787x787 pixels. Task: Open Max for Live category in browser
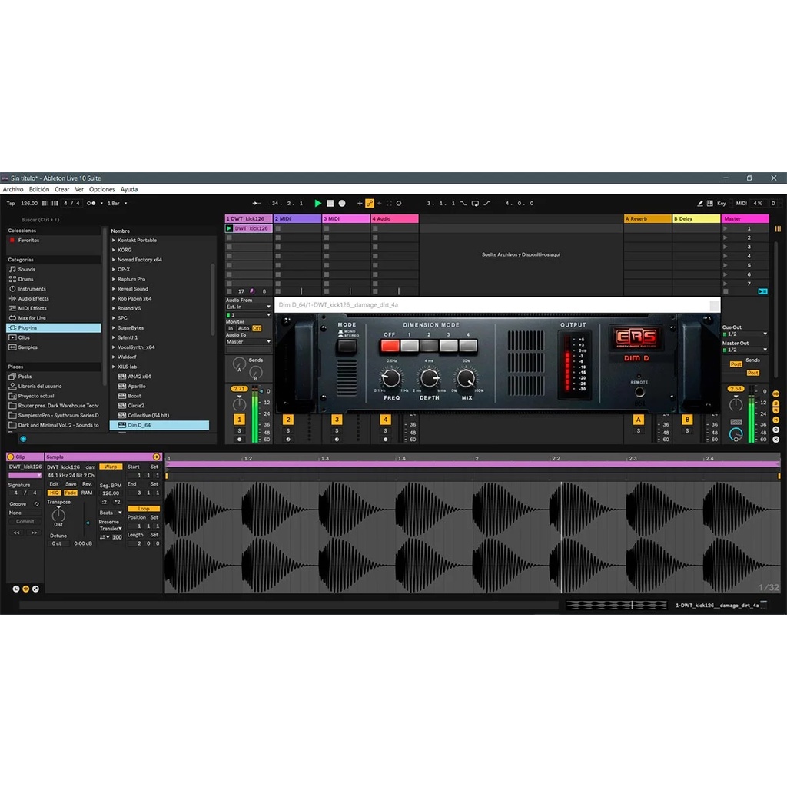coord(32,318)
